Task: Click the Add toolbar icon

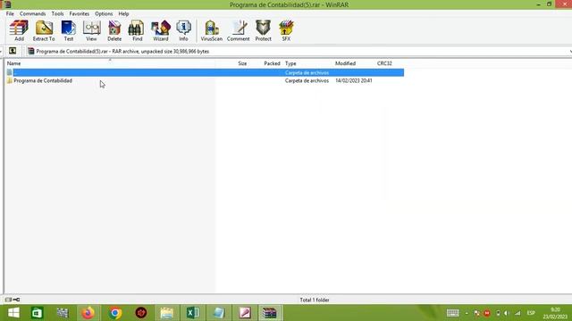Action: pyautogui.click(x=19, y=30)
